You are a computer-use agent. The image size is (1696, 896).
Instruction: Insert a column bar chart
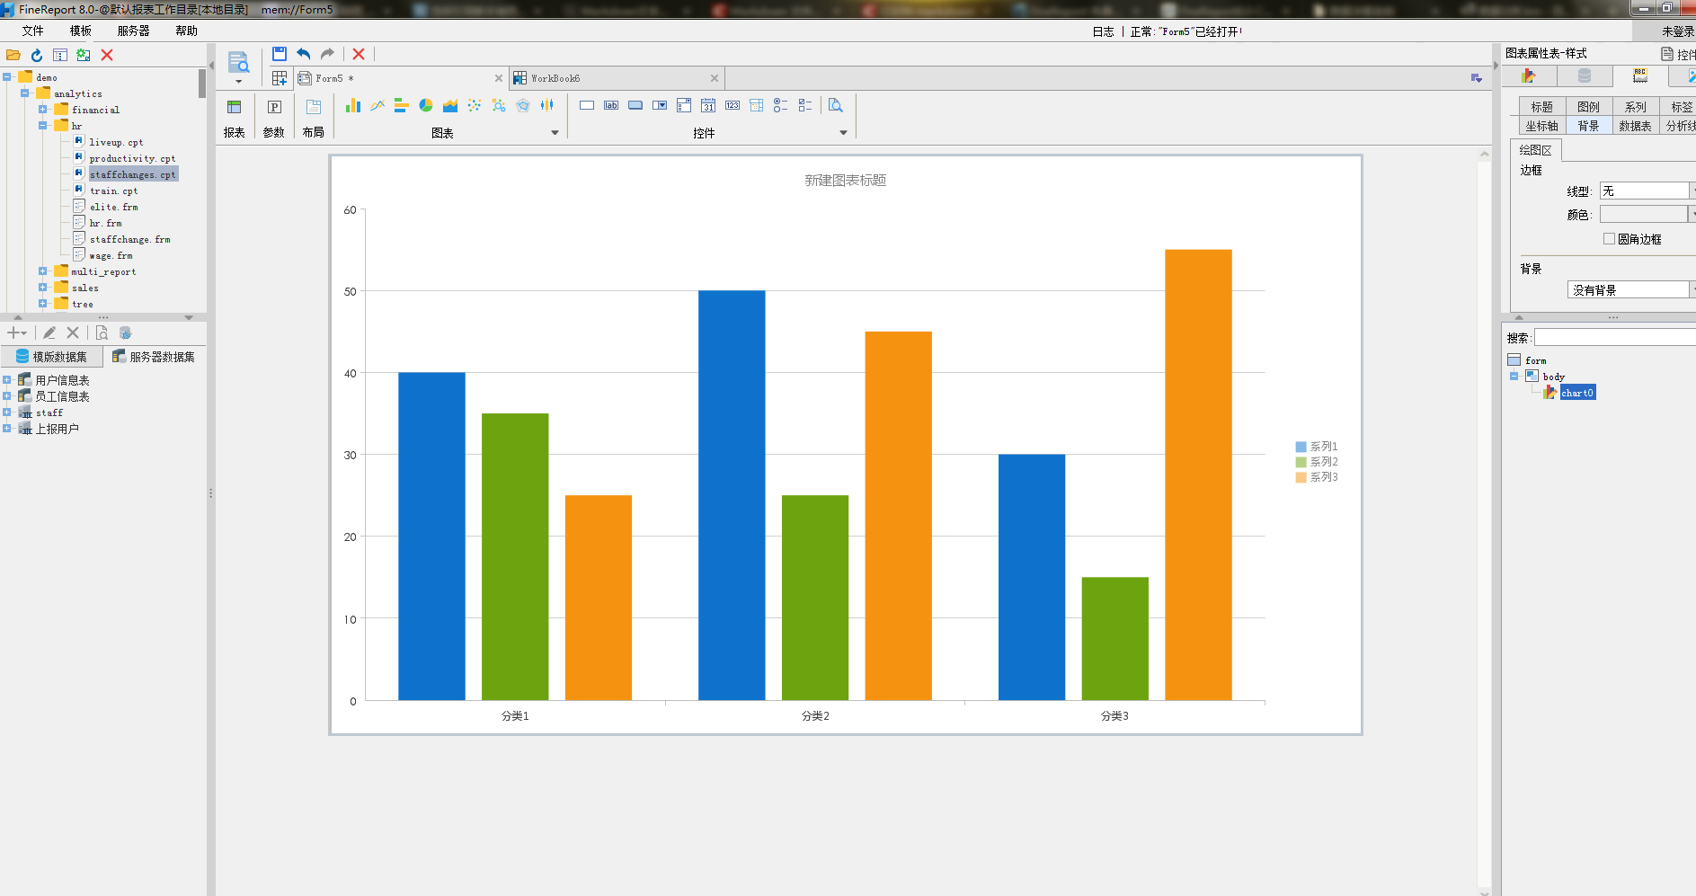coord(353,106)
